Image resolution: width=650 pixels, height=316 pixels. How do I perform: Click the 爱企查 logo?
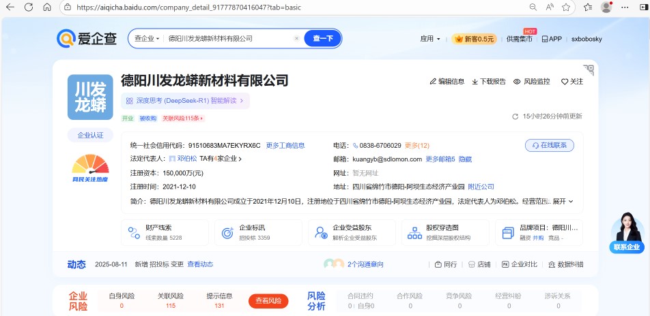(x=87, y=38)
